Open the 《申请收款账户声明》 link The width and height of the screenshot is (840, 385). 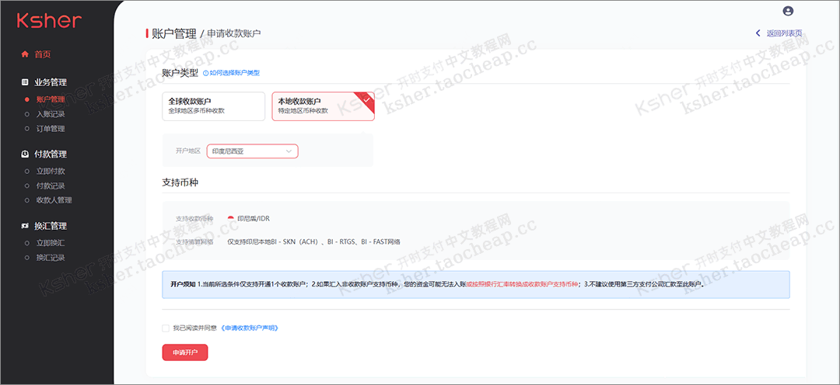click(x=250, y=328)
